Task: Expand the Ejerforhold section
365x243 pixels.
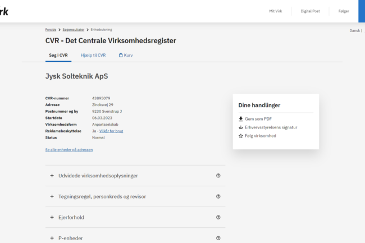Action: coord(74,217)
